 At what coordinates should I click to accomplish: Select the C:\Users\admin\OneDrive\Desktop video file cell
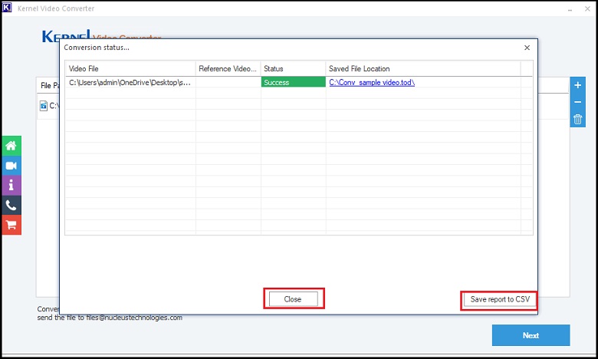point(130,82)
